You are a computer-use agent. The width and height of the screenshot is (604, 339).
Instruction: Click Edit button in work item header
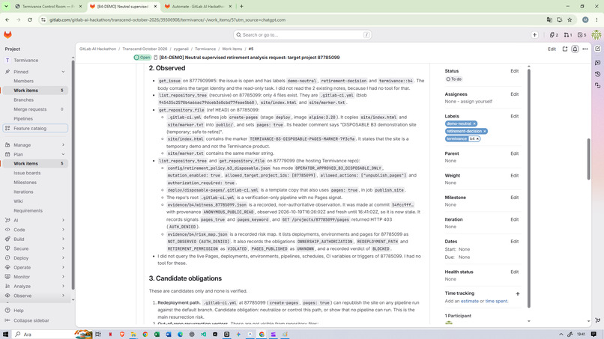[x=552, y=49]
